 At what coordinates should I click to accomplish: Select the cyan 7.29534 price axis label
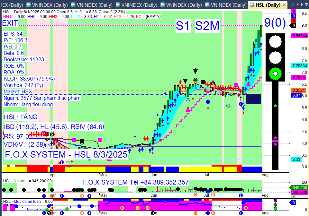click(300, 65)
